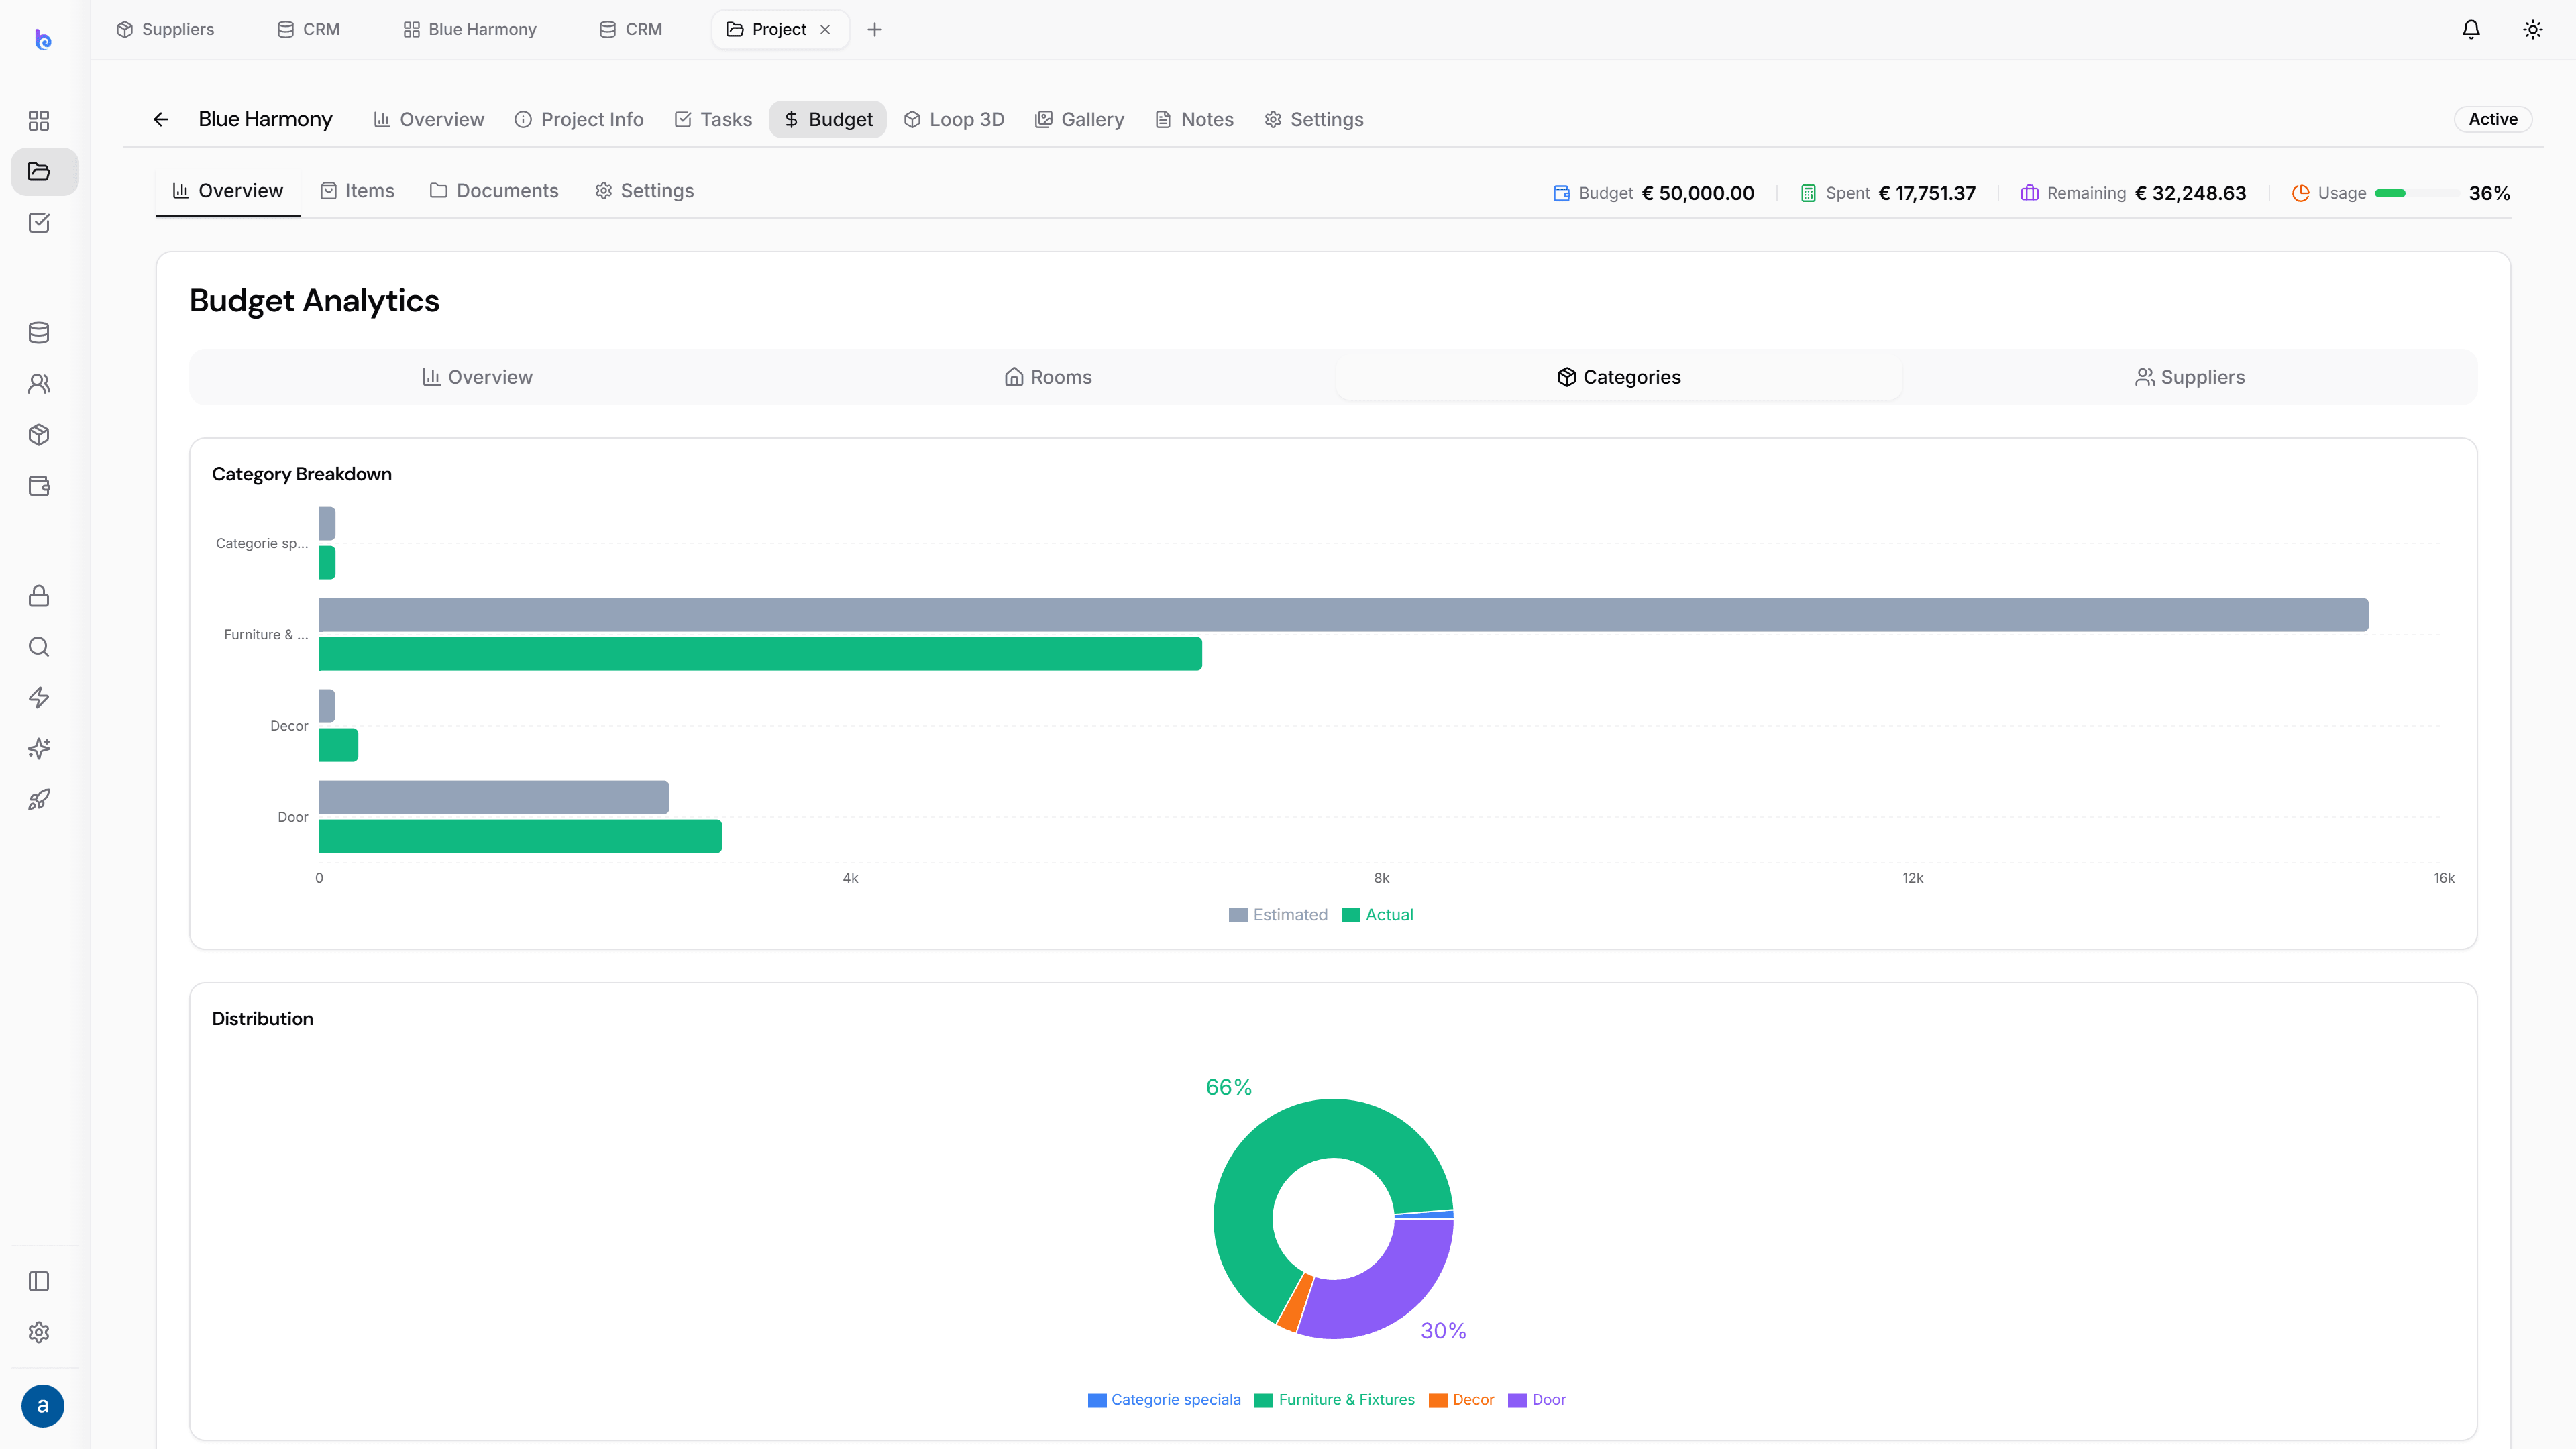Click the Furniture estimated gray bar

pos(1343,615)
